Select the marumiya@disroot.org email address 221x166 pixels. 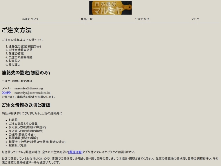click(x=29, y=89)
